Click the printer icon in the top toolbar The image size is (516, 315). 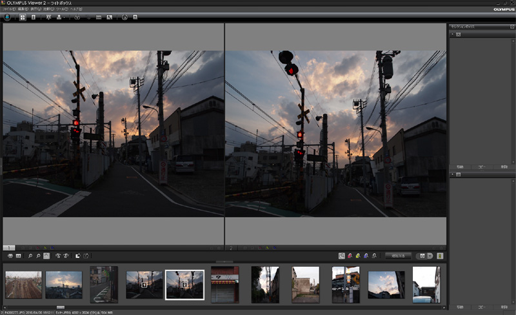pyautogui.click(x=59, y=17)
